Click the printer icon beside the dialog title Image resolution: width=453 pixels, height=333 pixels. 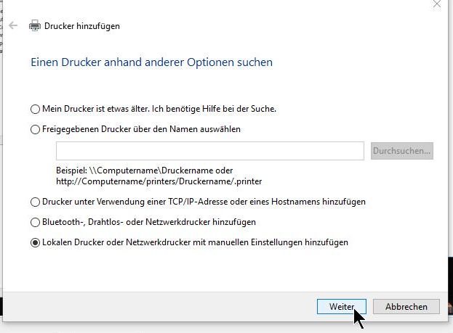[35, 25]
